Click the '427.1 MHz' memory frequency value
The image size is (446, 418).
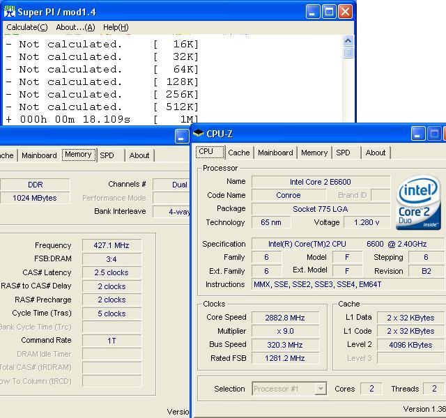coord(111,245)
